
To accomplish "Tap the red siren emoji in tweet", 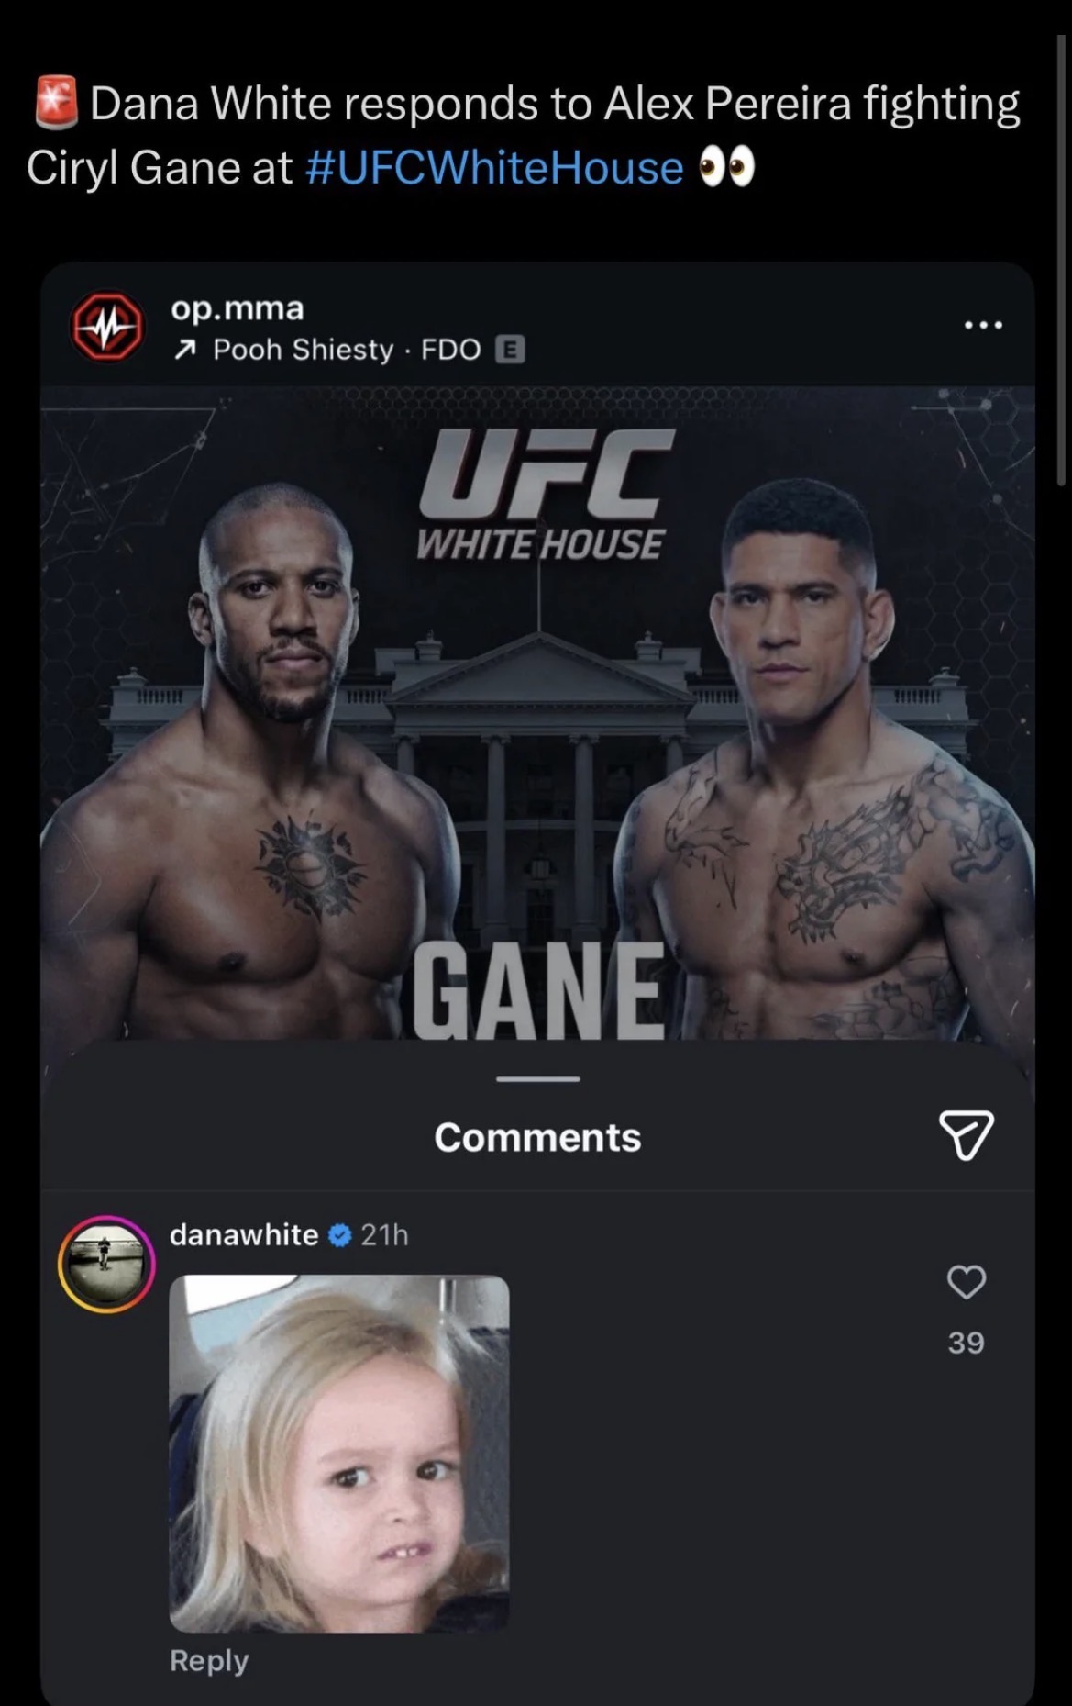I will pos(57,103).
